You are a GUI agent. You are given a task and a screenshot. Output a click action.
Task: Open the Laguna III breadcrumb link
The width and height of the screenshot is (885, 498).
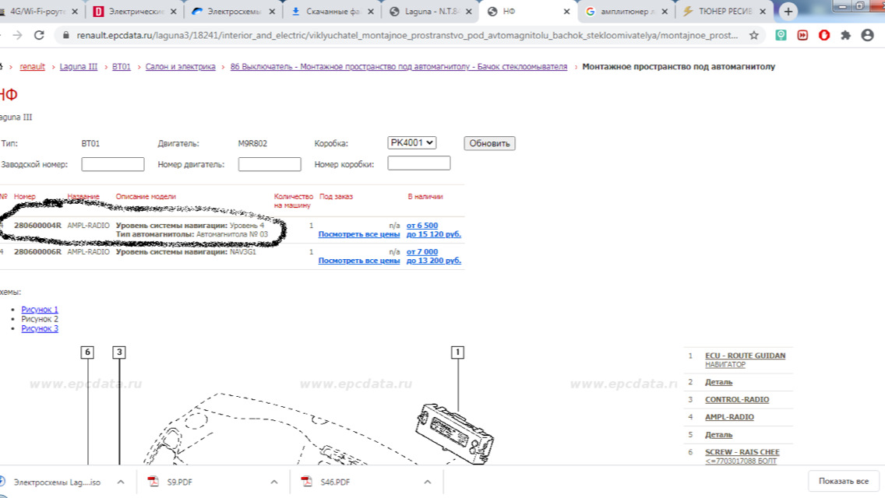79,67
